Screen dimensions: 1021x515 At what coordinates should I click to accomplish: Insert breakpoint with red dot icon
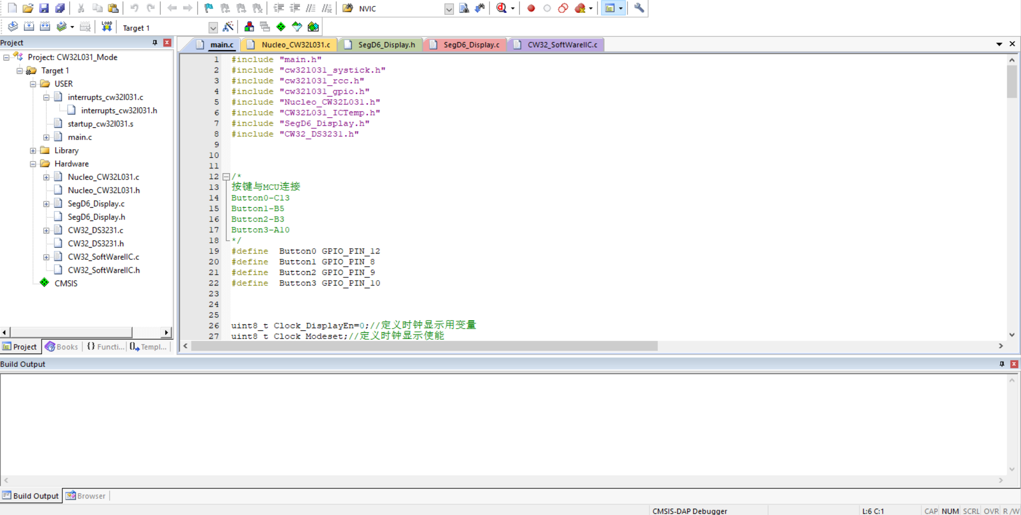pos(531,8)
